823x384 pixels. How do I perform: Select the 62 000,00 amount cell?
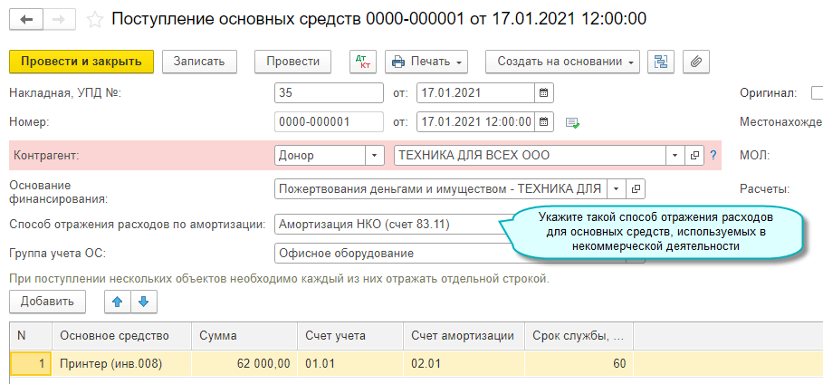[244, 363]
